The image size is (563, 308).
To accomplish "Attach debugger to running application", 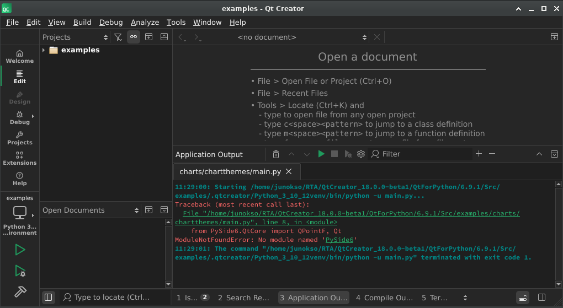I will 348,154.
